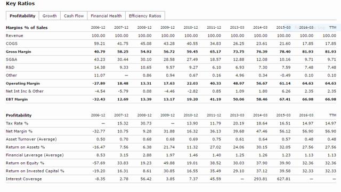Select the COGS row label
Viewport: 341px width, 192px height.
pos(12,44)
